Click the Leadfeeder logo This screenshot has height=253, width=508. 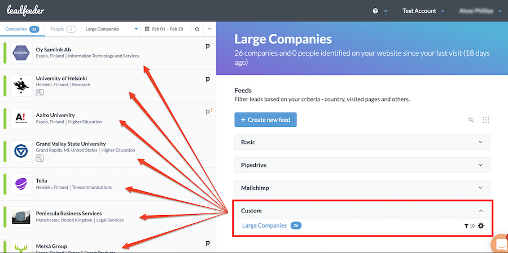(25, 11)
